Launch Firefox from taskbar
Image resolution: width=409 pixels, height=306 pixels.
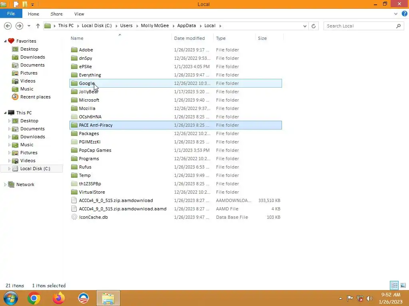click(59, 298)
